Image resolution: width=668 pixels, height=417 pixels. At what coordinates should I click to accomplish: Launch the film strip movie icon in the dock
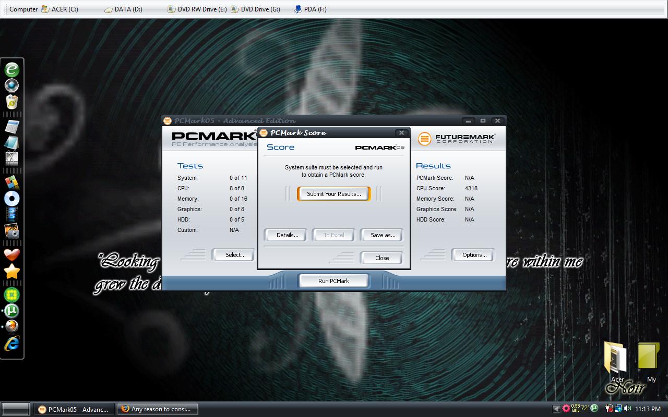[11, 214]
